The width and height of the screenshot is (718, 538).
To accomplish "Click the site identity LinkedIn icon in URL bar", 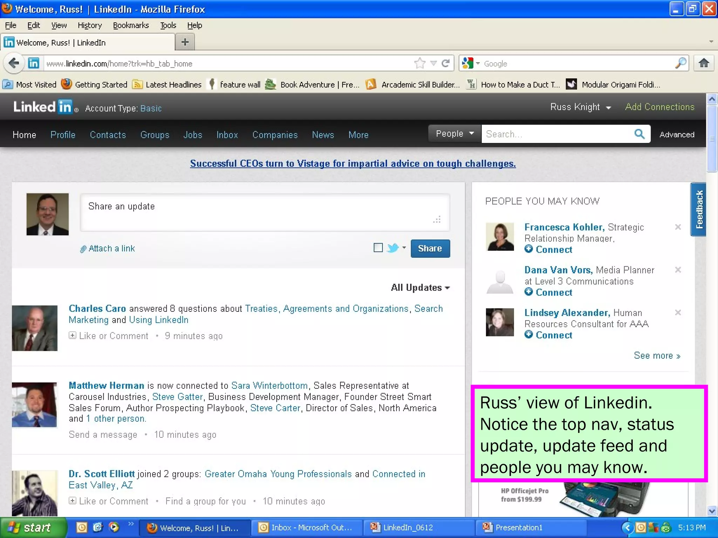I will click(34, 63).
